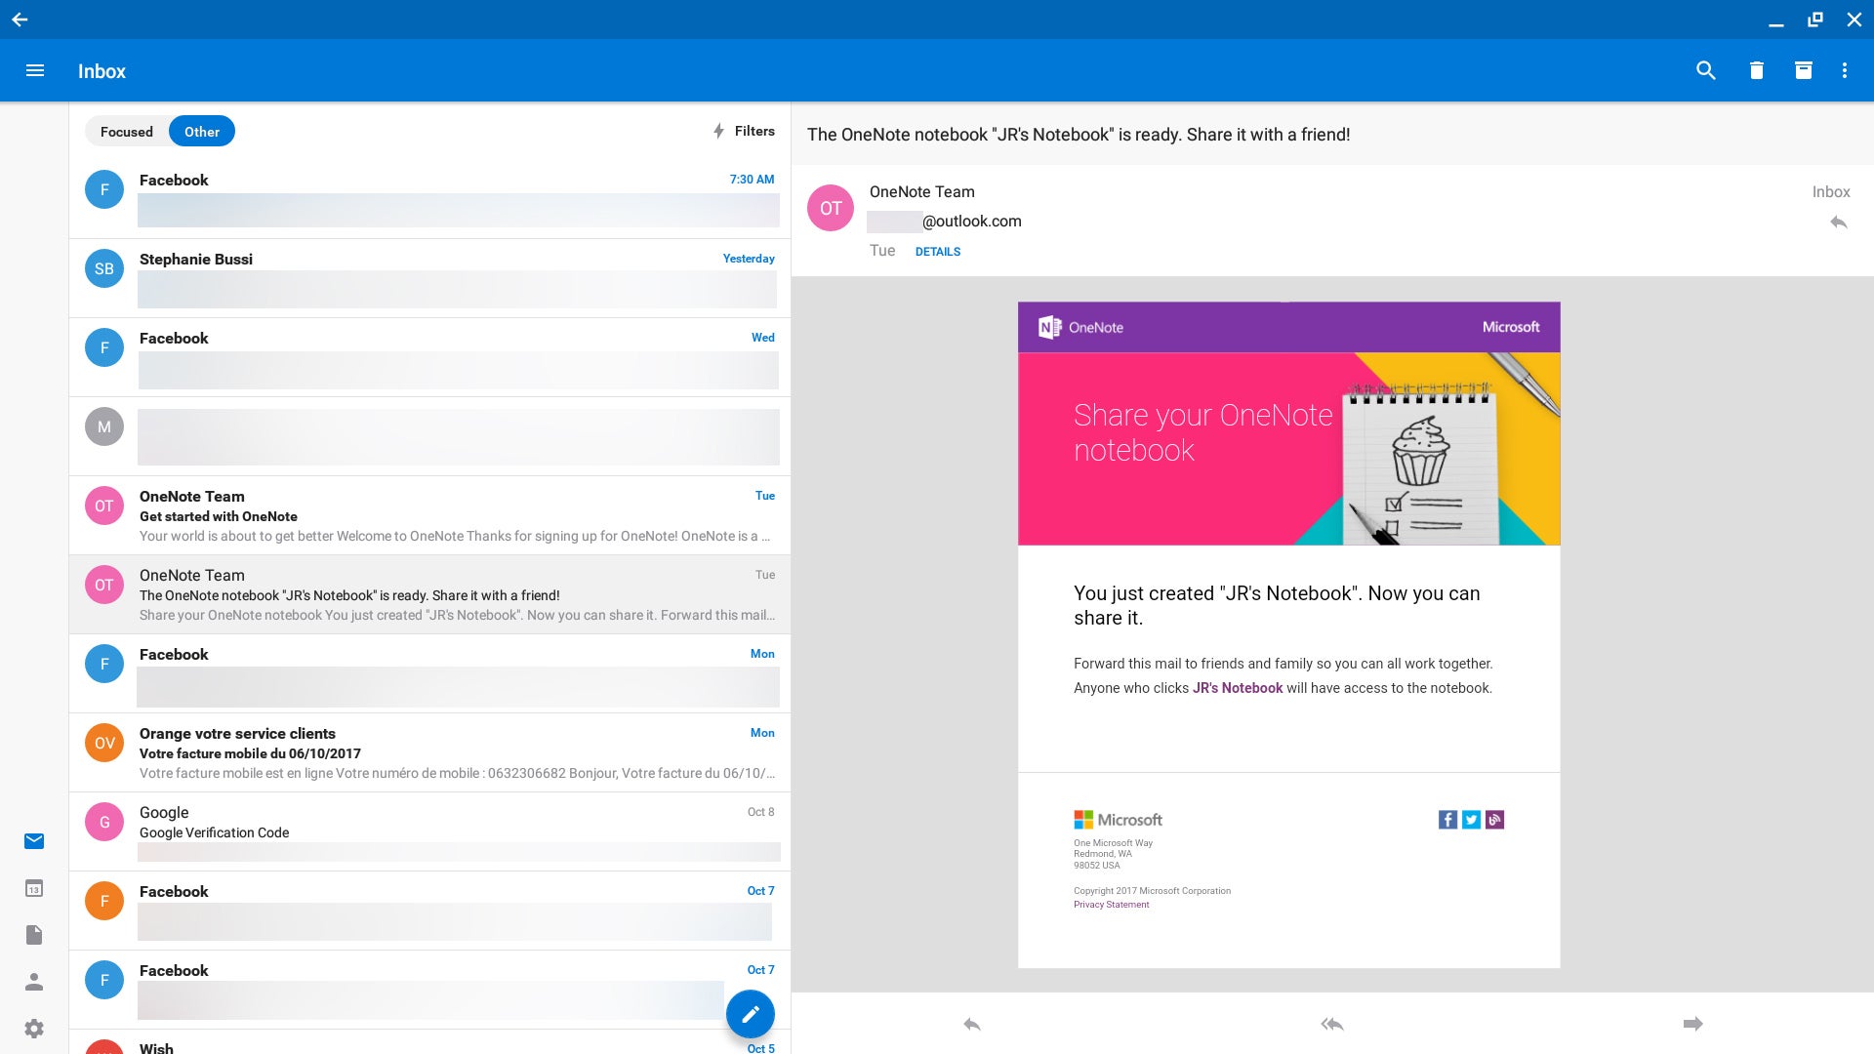Archive the message with archive icon
This screenshot has height=1054, width=1874.
pos(1803,70)
